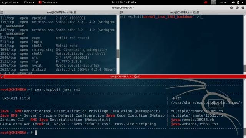
Task: Click path 'java/webapps/35683.txt'
Action: click(194, 124)
